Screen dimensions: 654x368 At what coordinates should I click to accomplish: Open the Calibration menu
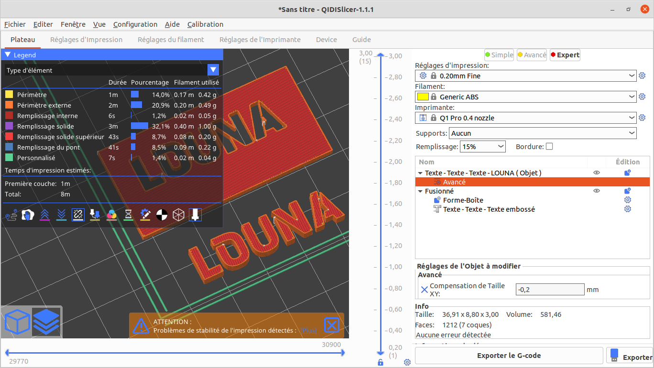point(205,24)
